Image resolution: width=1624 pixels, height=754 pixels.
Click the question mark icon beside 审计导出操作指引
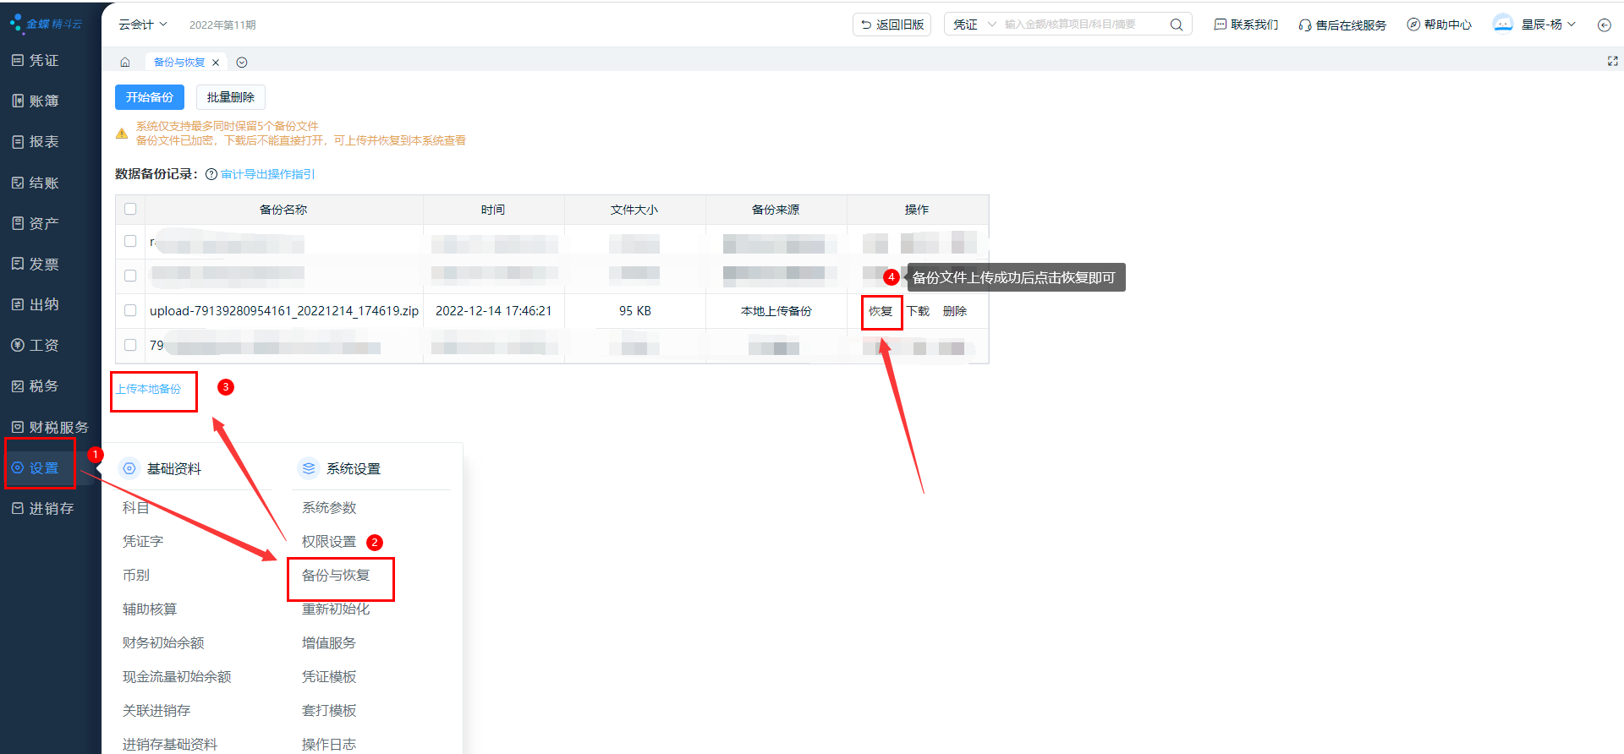point(211,174)
